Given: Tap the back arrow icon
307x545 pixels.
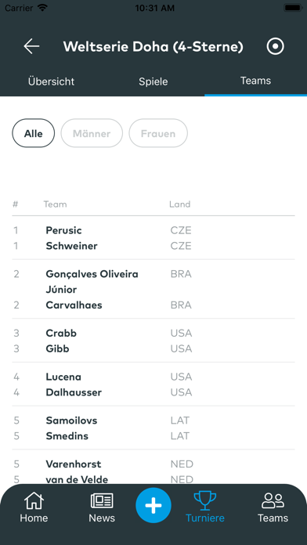Looking at the screenshot, I should coord(31,46).
